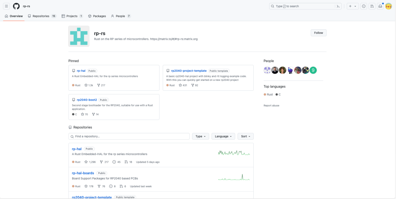Open the 6 pull requests of rp-hal-boards
396x199 pixels.
(123, 187)
